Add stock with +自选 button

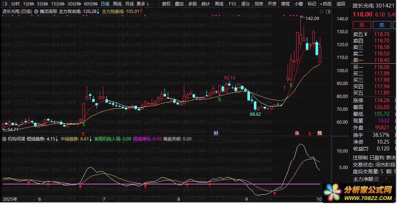[x=325, y=4]
